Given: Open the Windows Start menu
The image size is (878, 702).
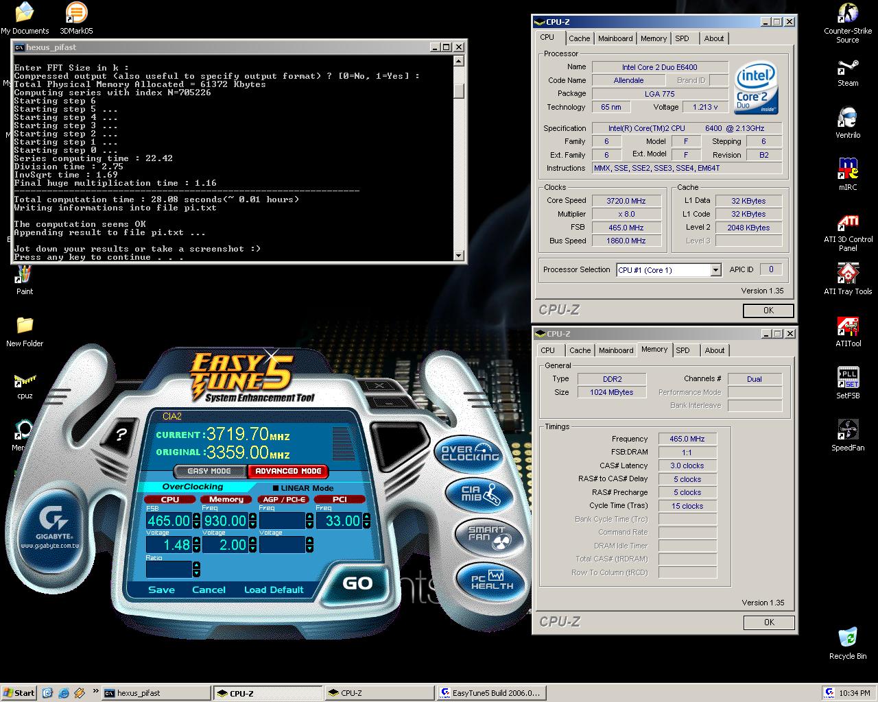Looking at the screenshot, I should click(x=19, y=693).
